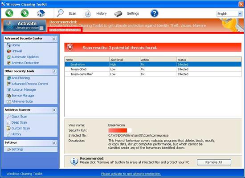The width and height of the screenshot is (245, 178).
Task: Click the Antivirus Protection icon
Action: point(9,63)
